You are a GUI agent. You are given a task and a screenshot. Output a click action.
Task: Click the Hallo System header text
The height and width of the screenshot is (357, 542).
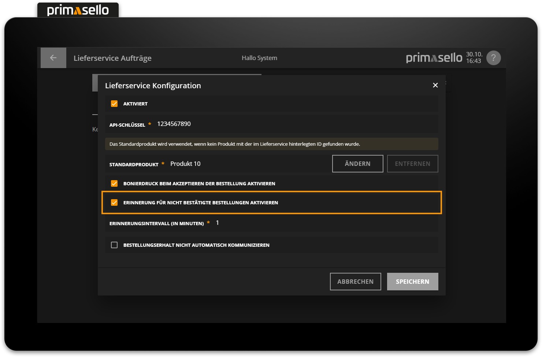259,57
